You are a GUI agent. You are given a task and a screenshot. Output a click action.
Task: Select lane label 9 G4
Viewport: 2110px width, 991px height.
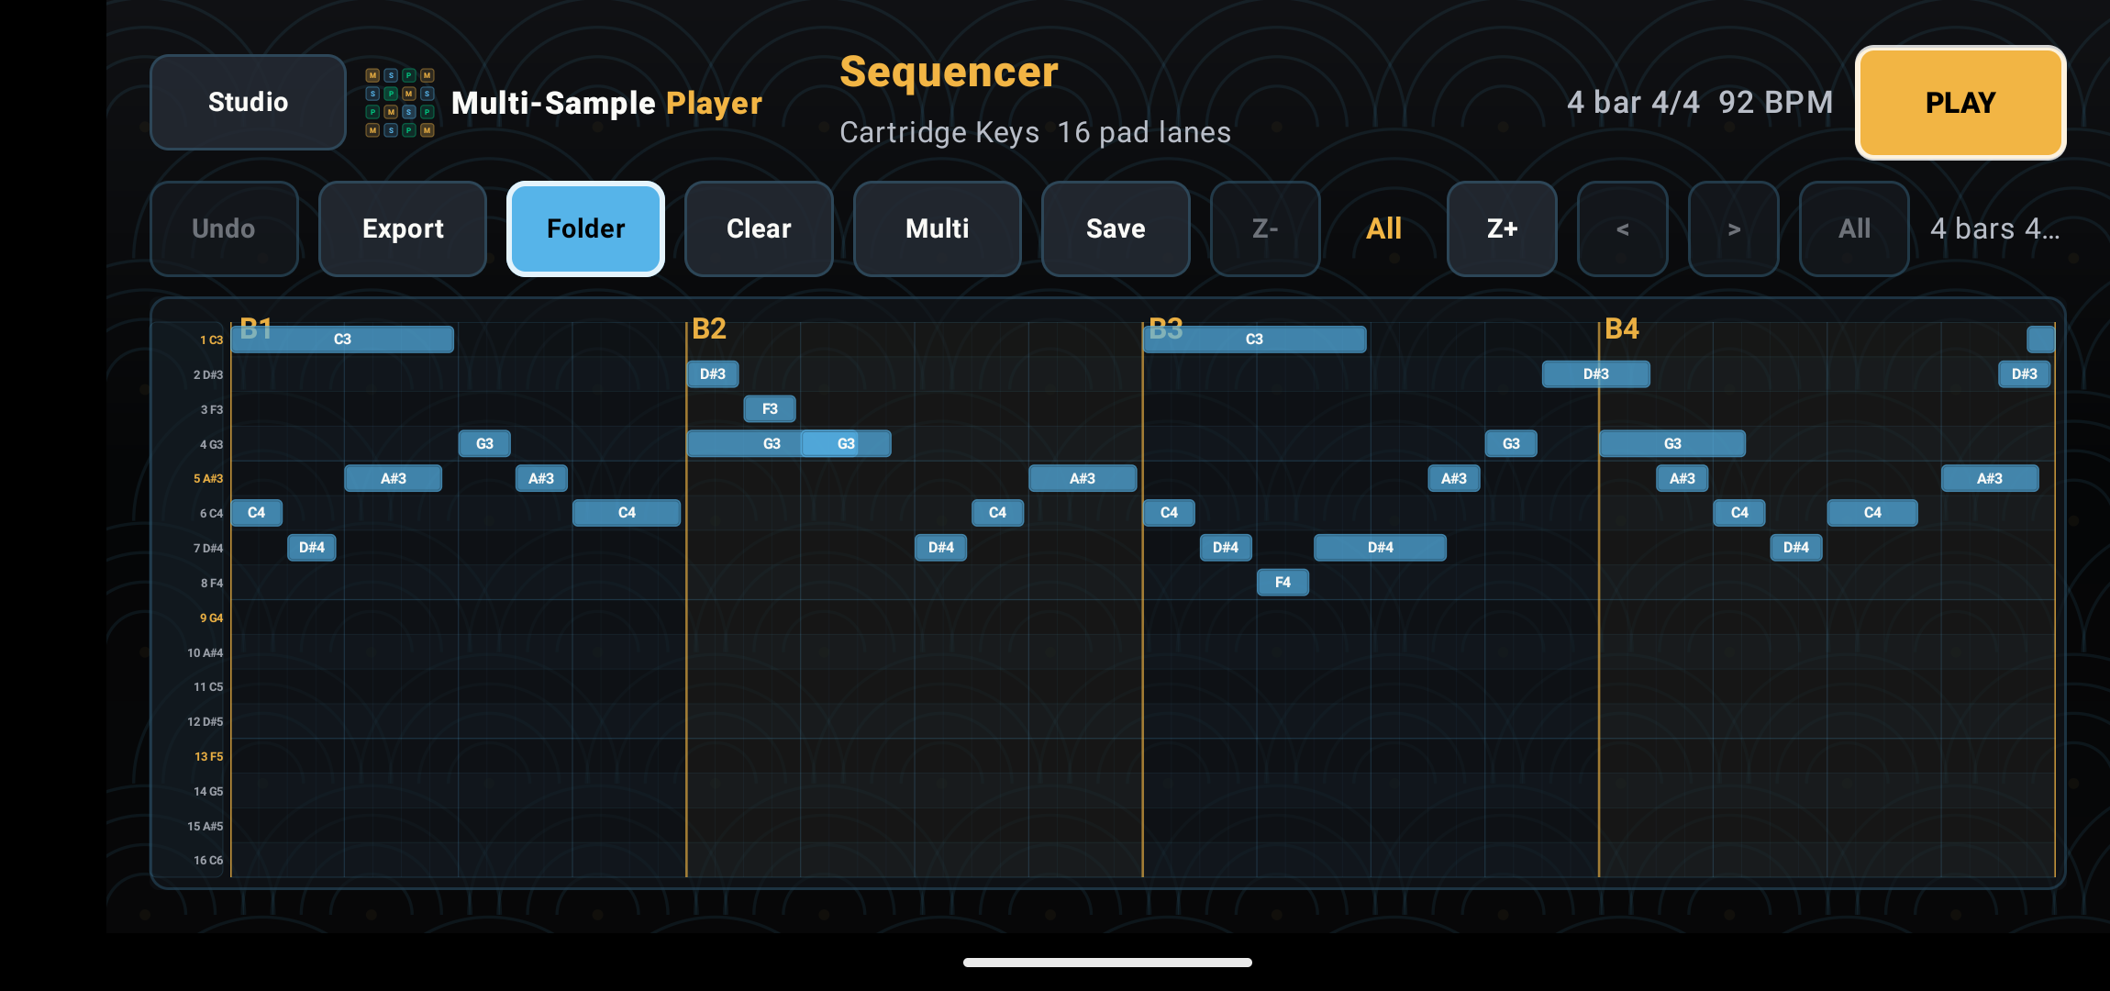coord(211,618)
